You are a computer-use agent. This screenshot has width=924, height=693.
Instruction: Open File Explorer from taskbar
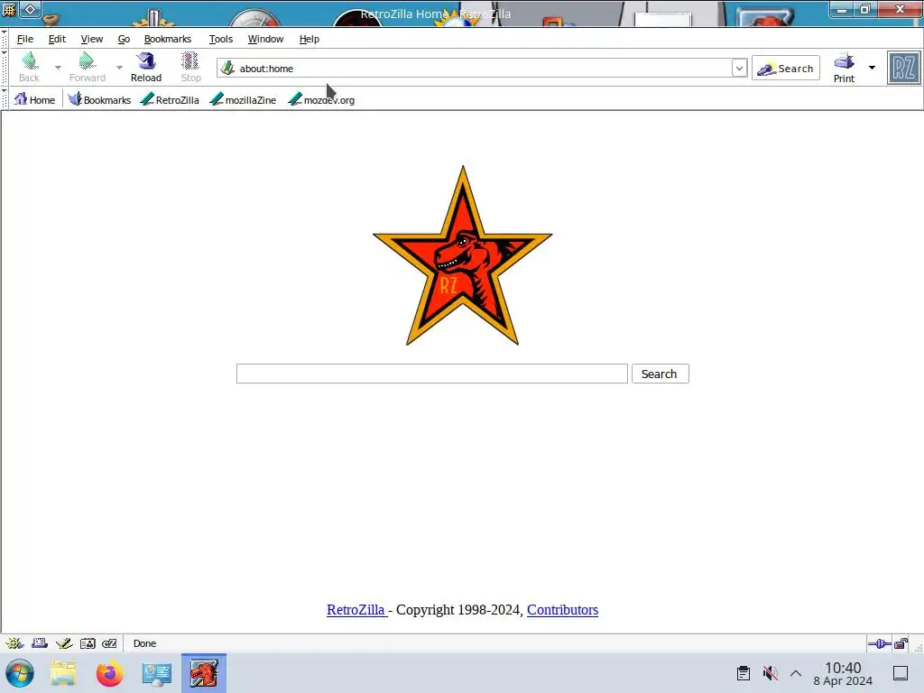63,673
